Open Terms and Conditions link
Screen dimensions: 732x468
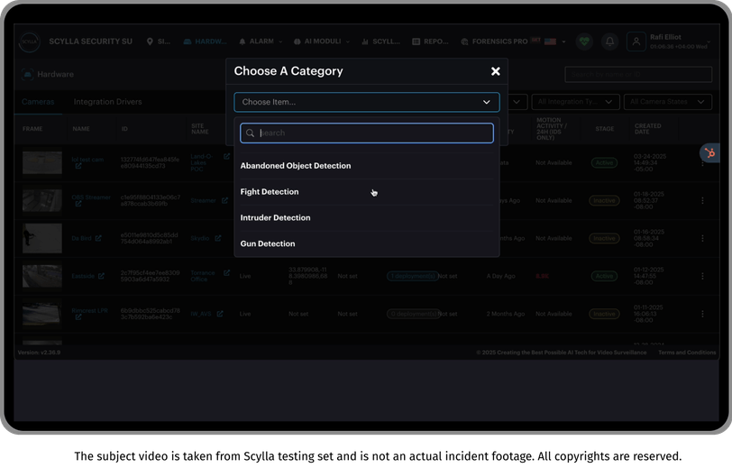click(687, 353)
